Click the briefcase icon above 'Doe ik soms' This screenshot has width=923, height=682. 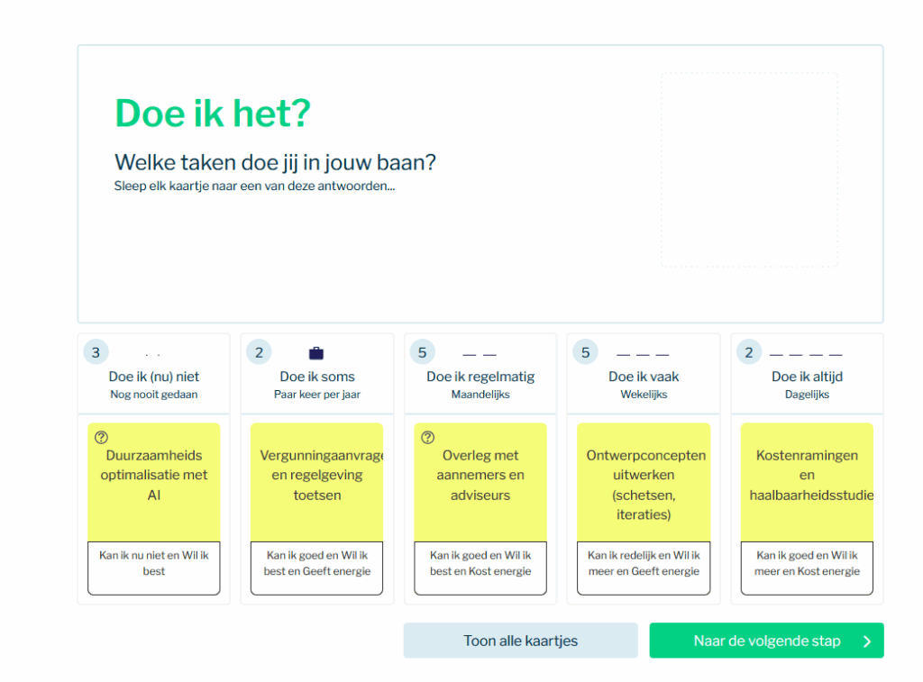pyautogui.click(x=316, y=353)
